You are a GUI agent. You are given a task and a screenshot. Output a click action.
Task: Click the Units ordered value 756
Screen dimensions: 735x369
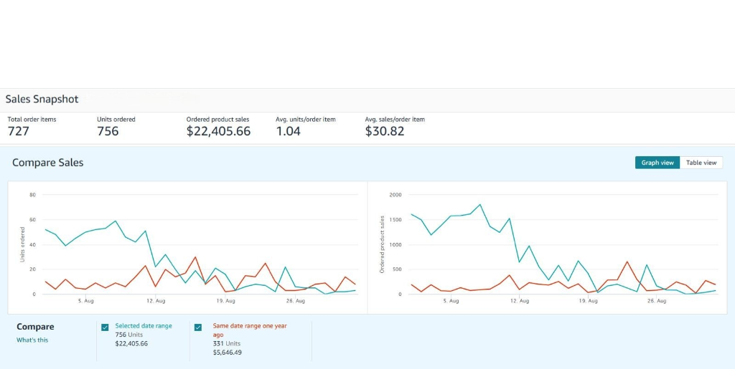coord(108,131)
